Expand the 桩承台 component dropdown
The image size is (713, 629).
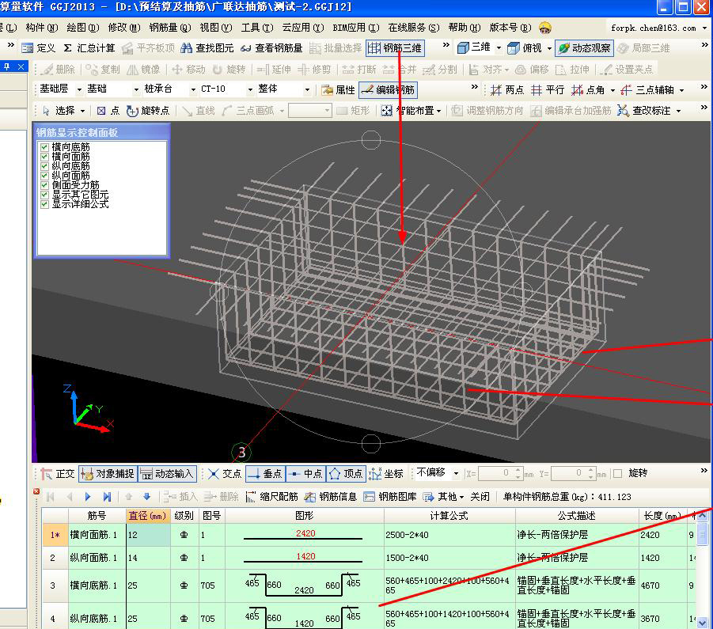(x=193, y=89)
